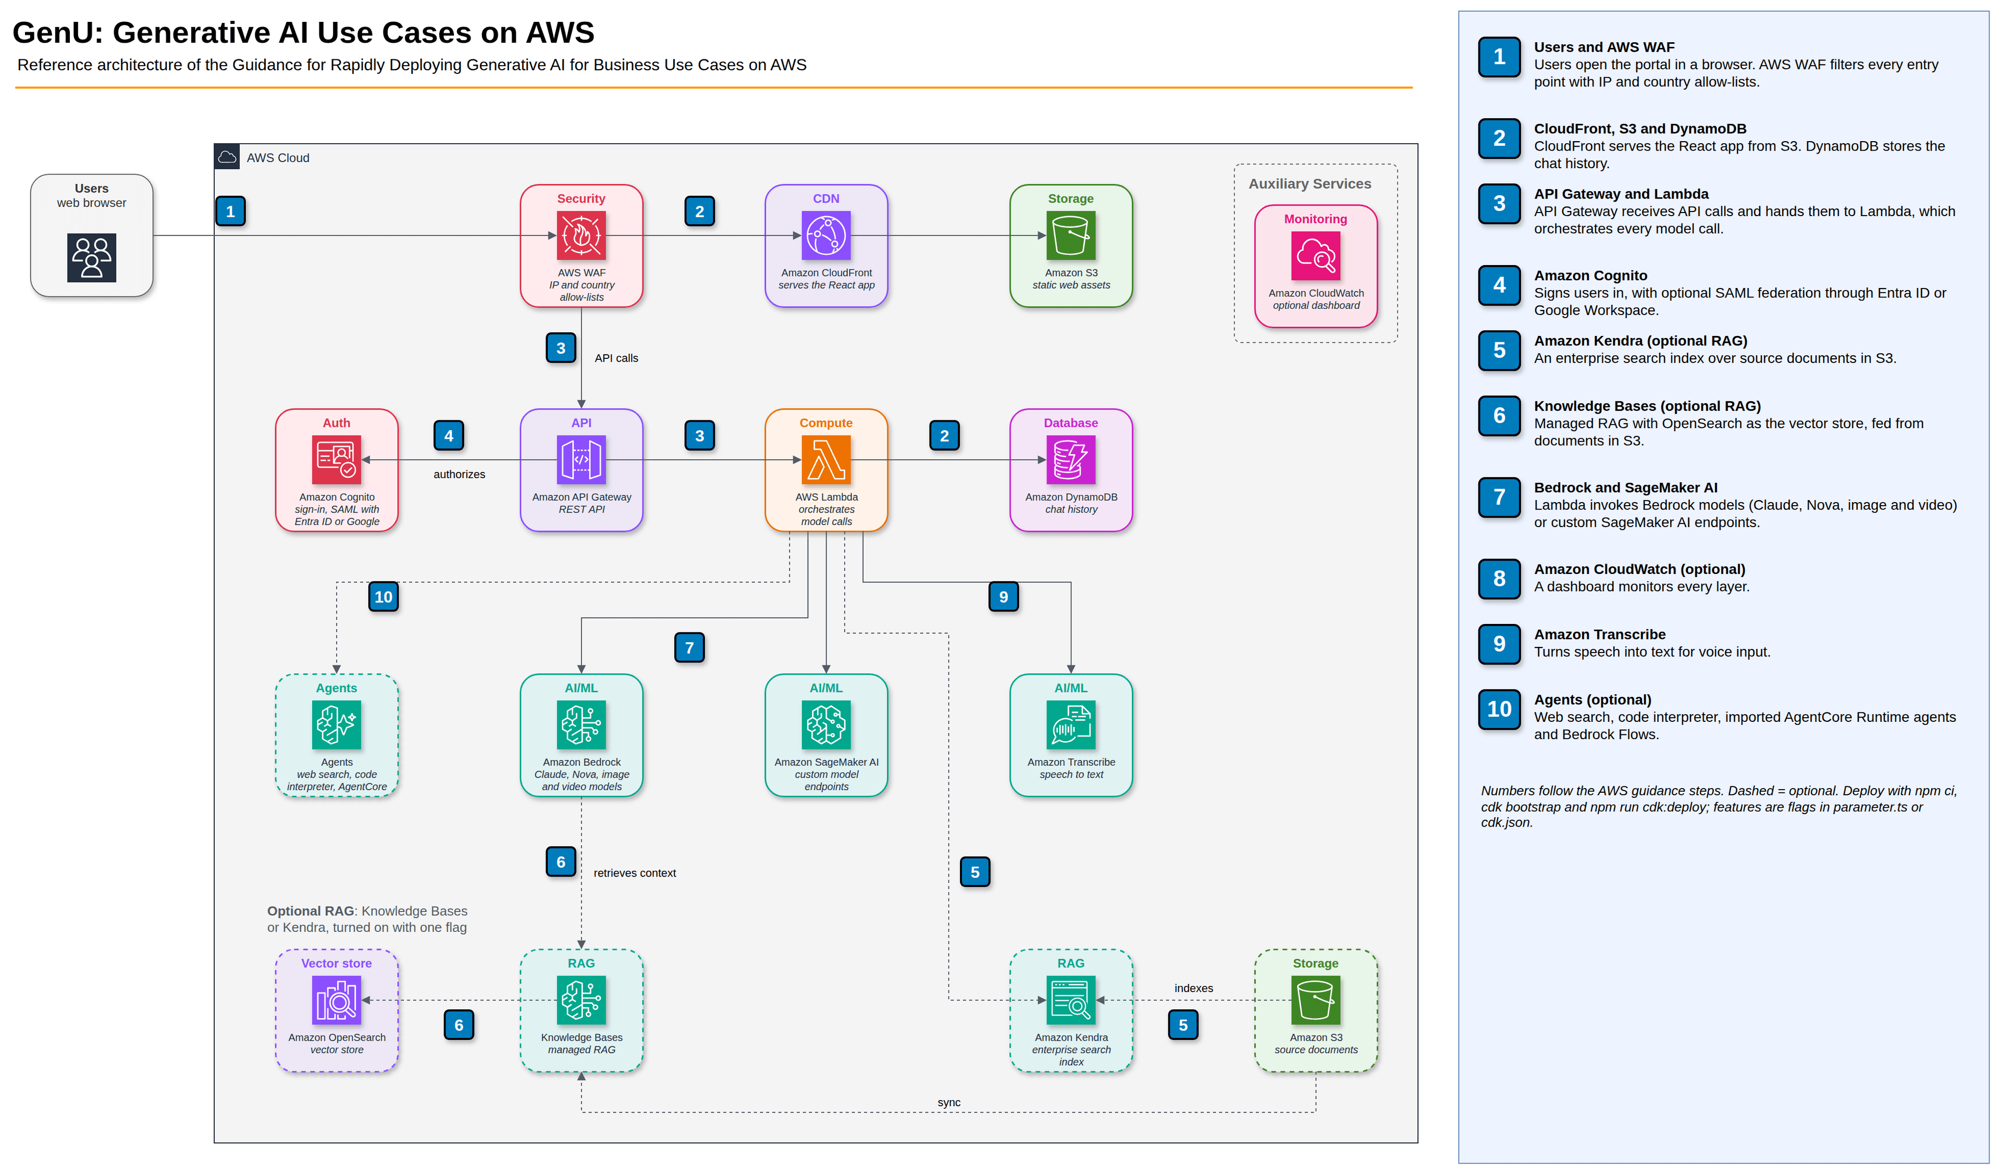Select the AWS Lambda icon

[x=826, y=460]
